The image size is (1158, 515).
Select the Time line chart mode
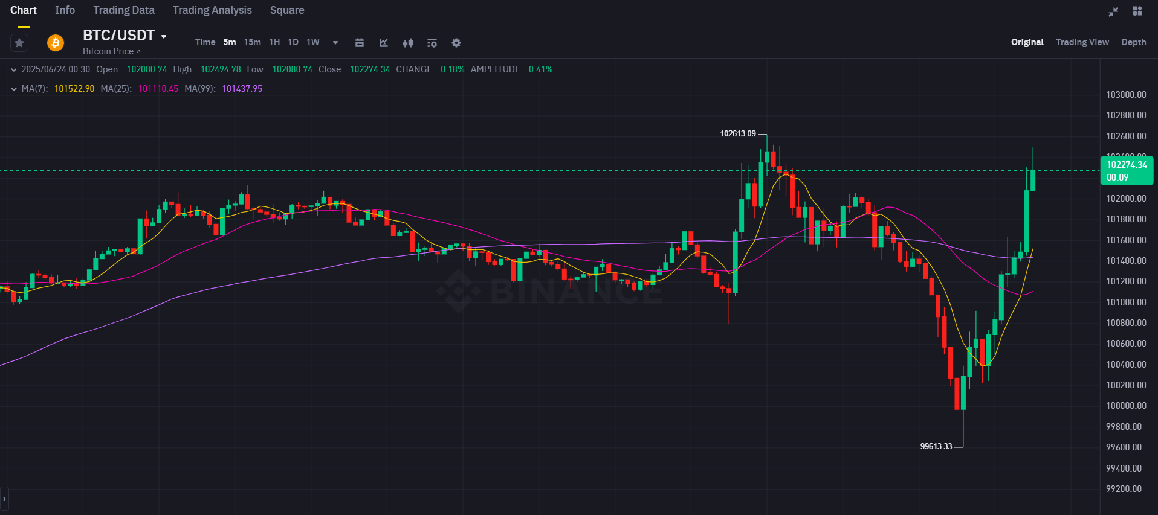click(x=205, y=42)
